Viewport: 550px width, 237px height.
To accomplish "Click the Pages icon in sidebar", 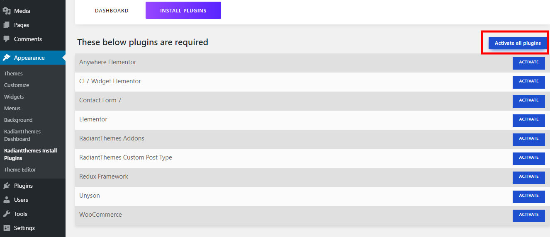I will pyautogui.click(x=7, y=25).
